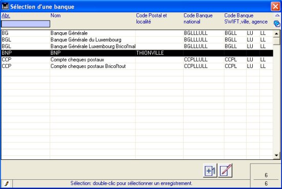This screenshot has height=189, width=282.
Task: Select Banque Générale du Luxembourg row
Action: [x=137, y=40]
